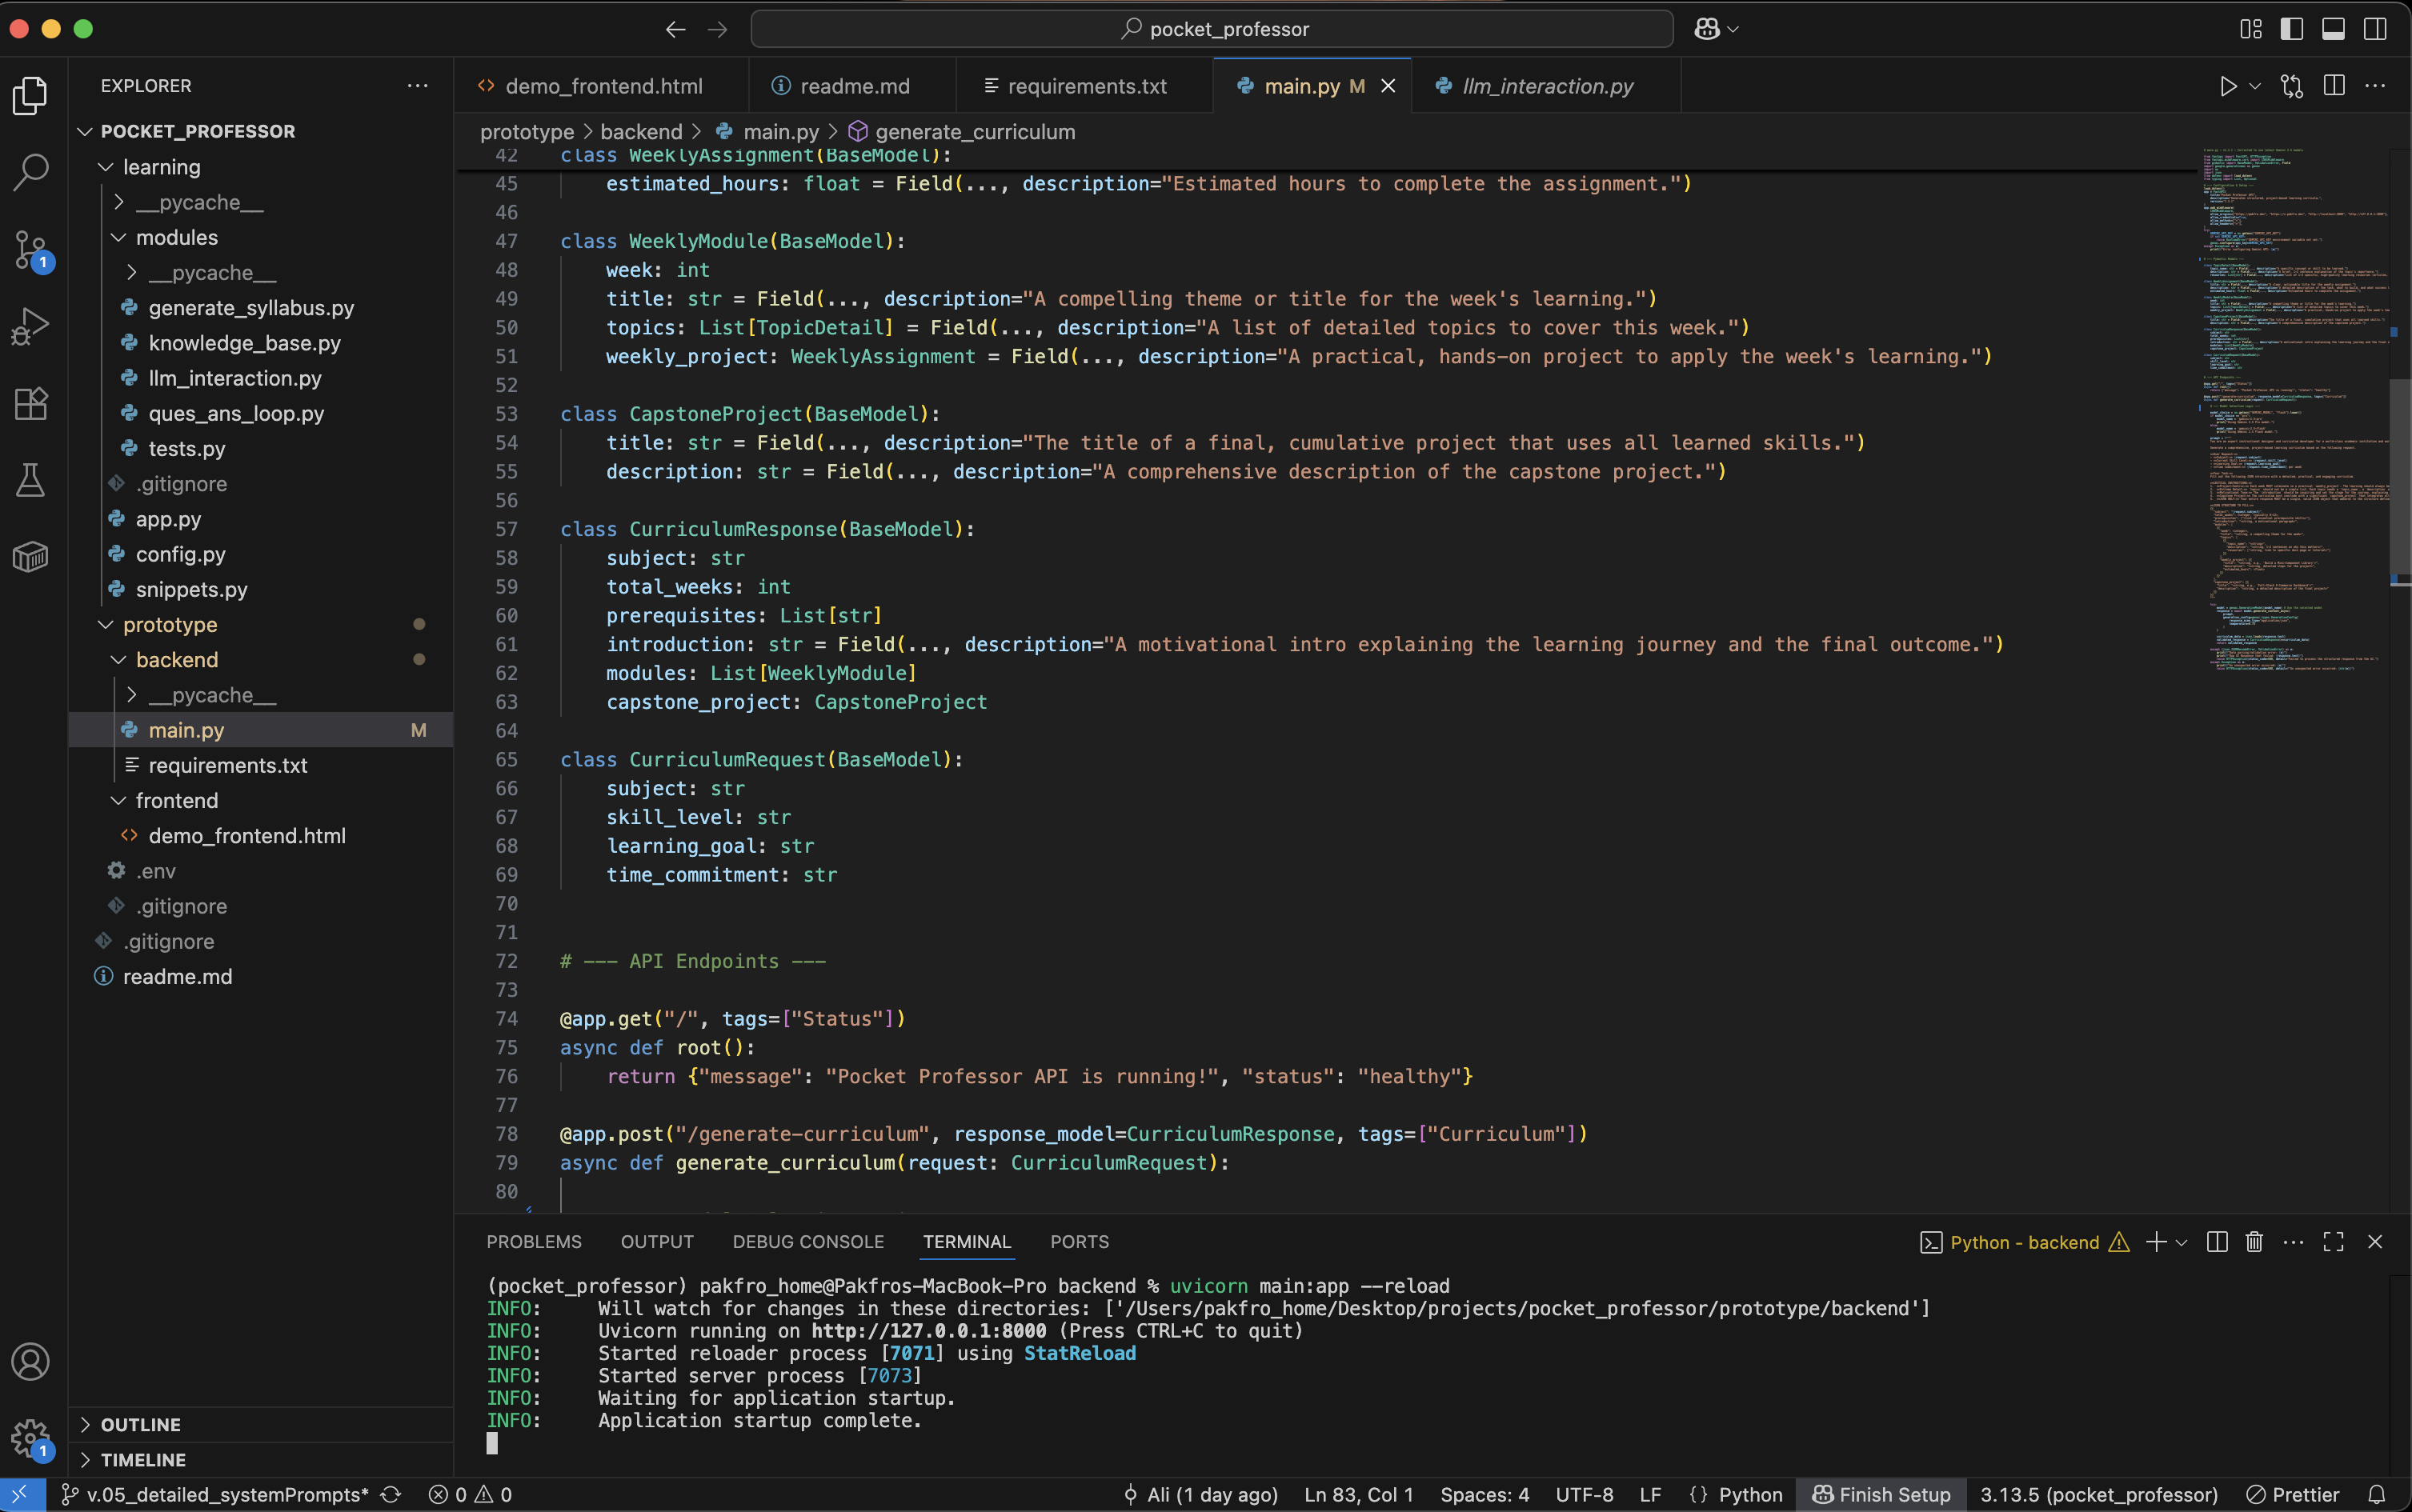Screen dimensions: 2412x1512
Task: Synchronize changes icon in status bar
Action: (391, 1494)
